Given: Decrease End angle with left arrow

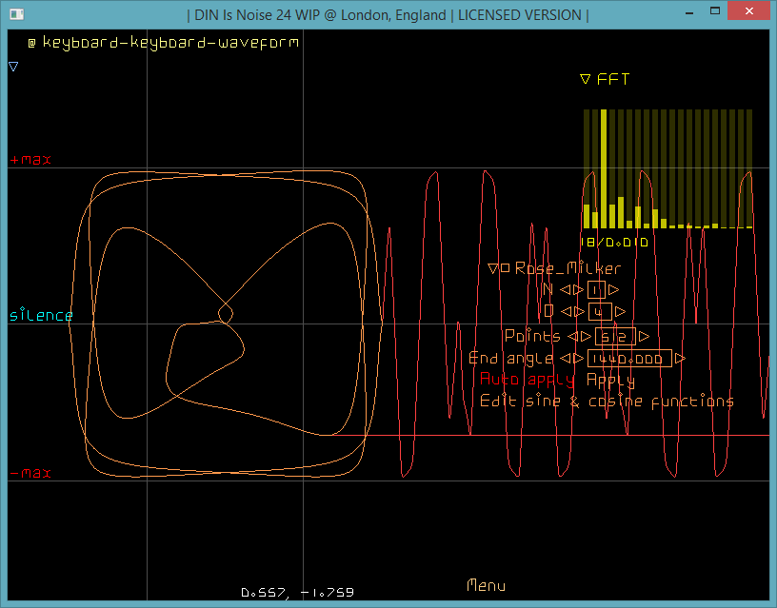Looking at the screenshot, I should (x=566, y=359).
